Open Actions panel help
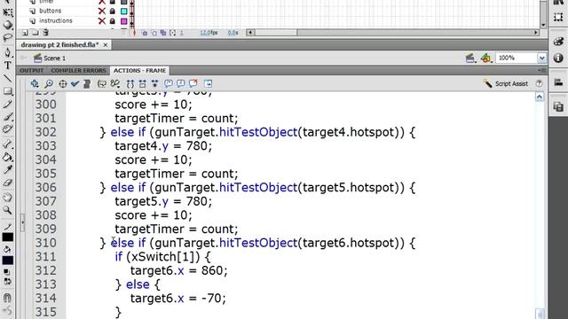This screenshot has width=568, height=319. (539, 83)
